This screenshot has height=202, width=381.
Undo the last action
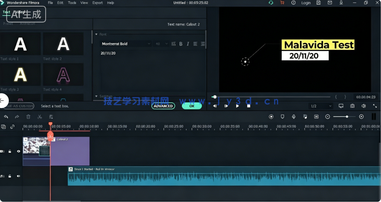6,117
